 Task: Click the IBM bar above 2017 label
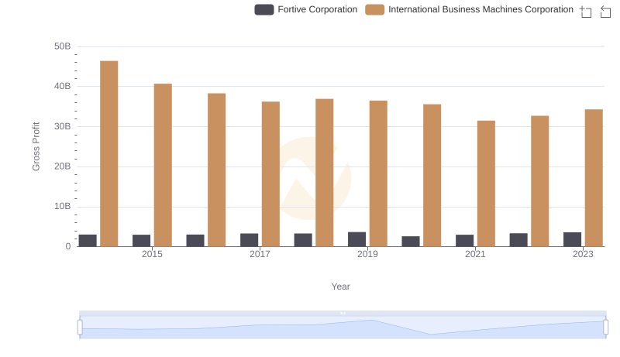tap(270, 174)
